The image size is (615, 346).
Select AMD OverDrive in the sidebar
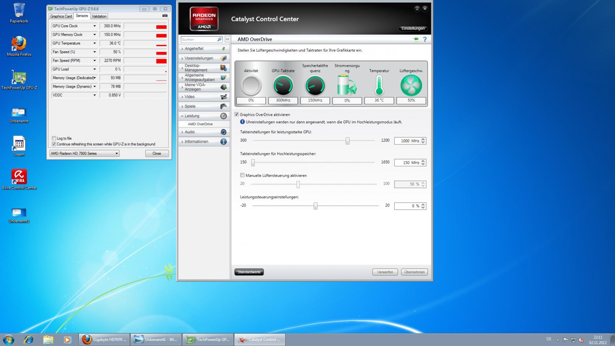[x=200, y=124]
